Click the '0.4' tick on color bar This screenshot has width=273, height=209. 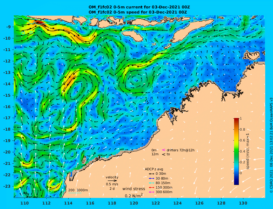pyautogui.click(x=242, y=151)
